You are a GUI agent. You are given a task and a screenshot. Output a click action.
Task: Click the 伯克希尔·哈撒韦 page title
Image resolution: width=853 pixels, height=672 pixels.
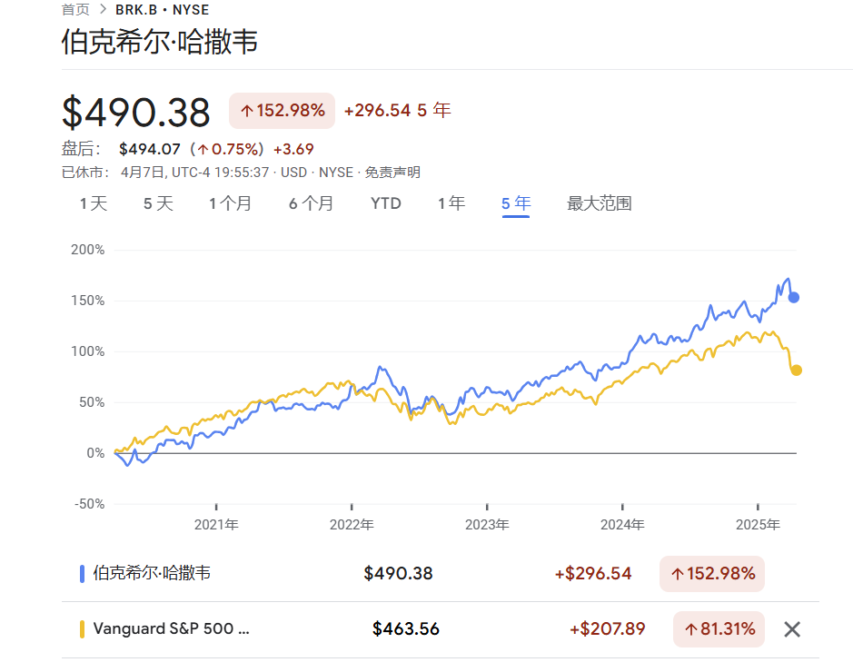[159, 42]
